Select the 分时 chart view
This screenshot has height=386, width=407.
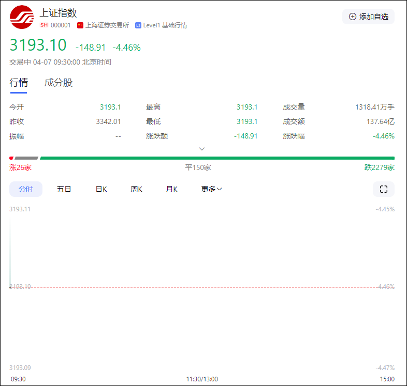26,189
